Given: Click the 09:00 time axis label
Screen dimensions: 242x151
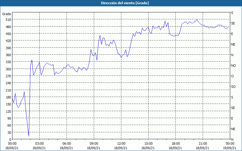Looking at the screenshot, I should click(94, 144).
